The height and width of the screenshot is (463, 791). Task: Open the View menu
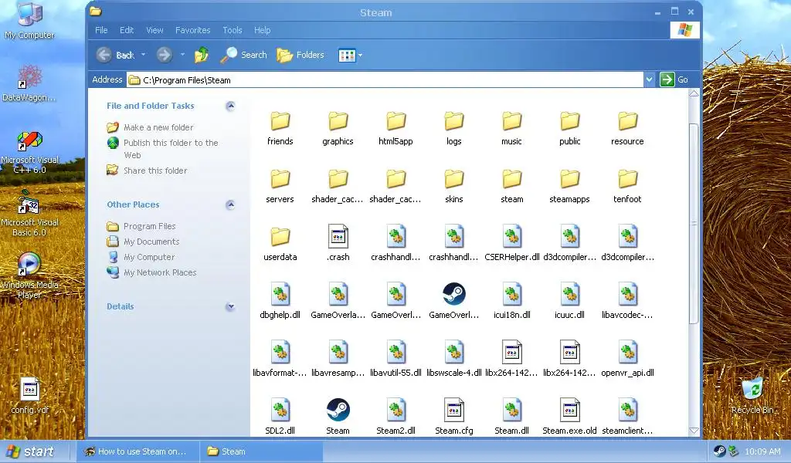[154, 30]
